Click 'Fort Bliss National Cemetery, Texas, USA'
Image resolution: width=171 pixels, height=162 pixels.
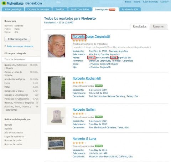point(109,127)
